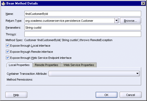Click the coffee cup icon in title bar

point(3,3)
